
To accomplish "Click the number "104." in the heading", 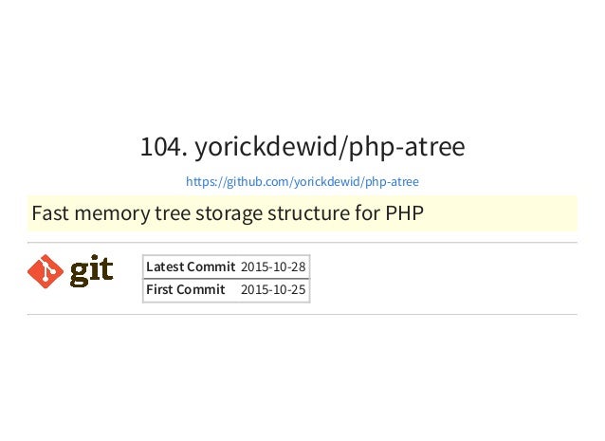I will tap(164, 147).
